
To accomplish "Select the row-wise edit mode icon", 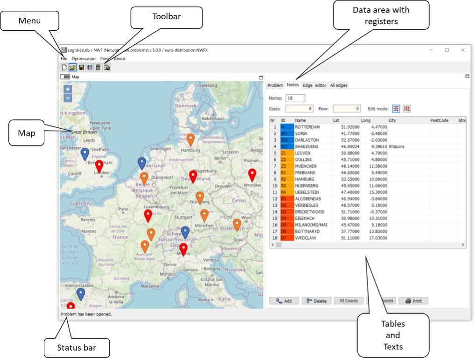I will pyautogui.click(x=396, y=109).
